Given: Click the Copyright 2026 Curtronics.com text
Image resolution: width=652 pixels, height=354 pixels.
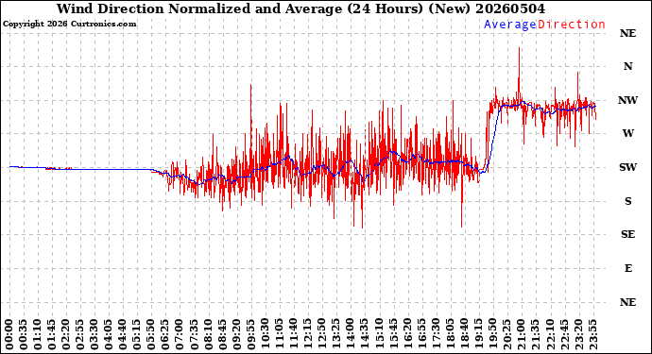Looking at the screenshot, I should [x=69, y=25].
